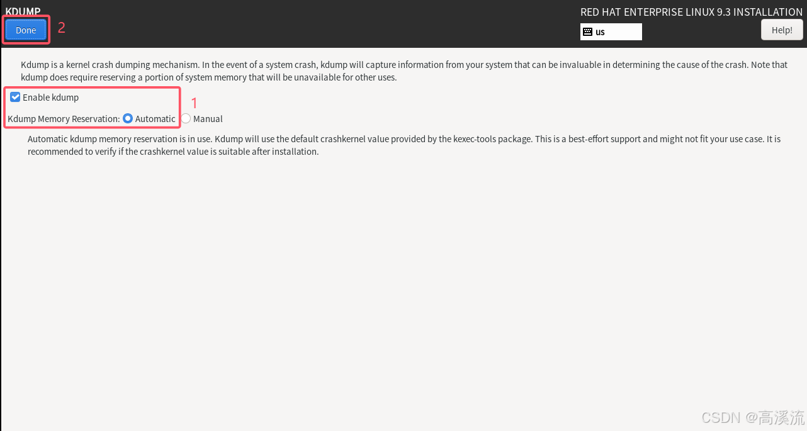
Task: Click the Automatic kdump memory reservation note
Action: tap(404, 145)
